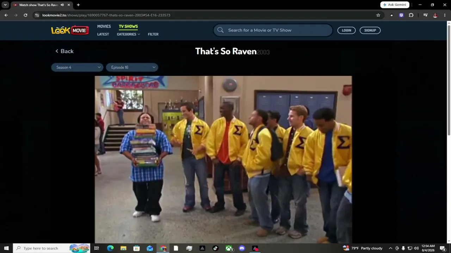Open the Chrome three-dot menu
Screen dimensions: 451x253
tap(445, 15)
